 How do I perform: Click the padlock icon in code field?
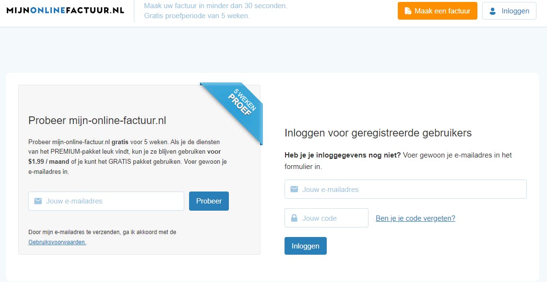click(294, 218)
